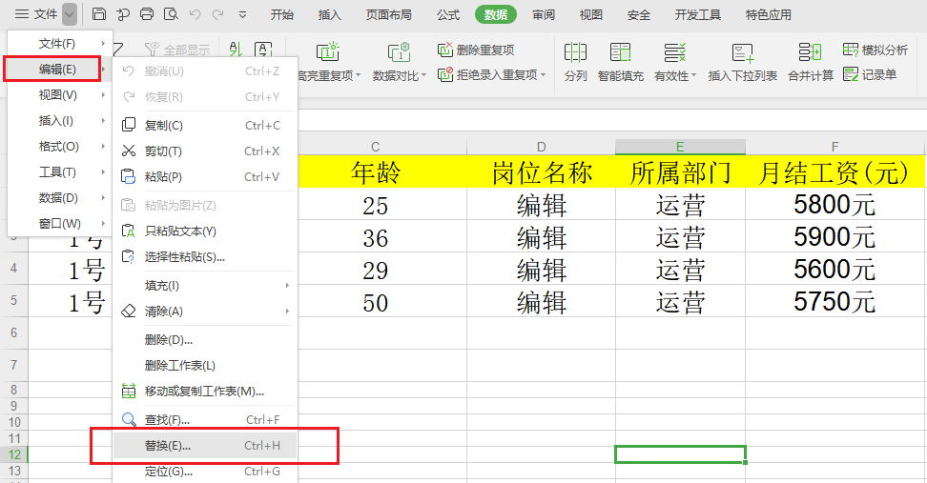927x483 pixels.
Task: Open the 窗口(W) submenu
Action: pyautogui.click(x=59, y=223)
